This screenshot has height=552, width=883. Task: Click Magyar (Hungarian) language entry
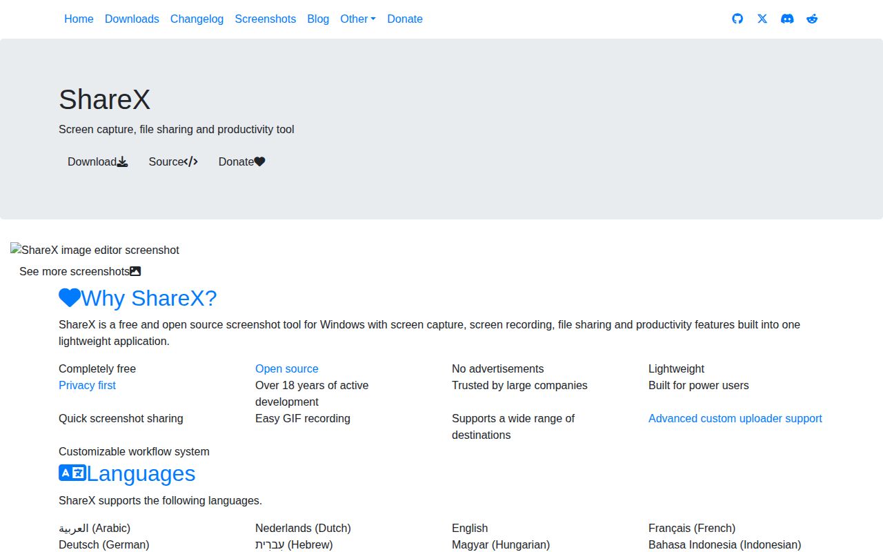click(x=501, y=544)
